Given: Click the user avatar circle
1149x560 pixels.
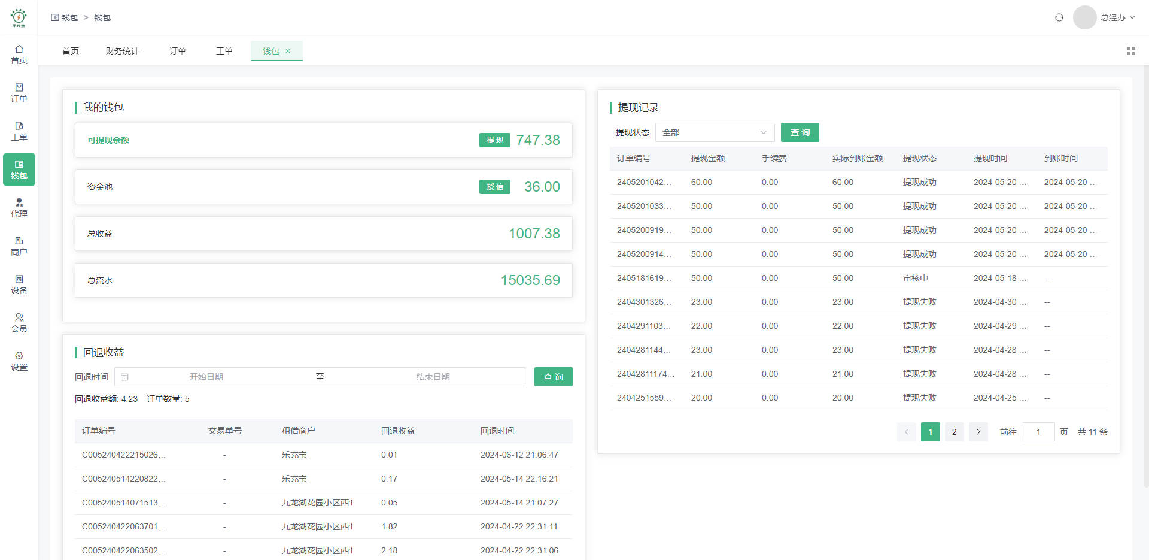Looking at the screenshot, I should coord(1084,17).
